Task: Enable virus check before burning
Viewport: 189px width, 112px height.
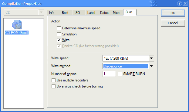Action: click(53, 86)
